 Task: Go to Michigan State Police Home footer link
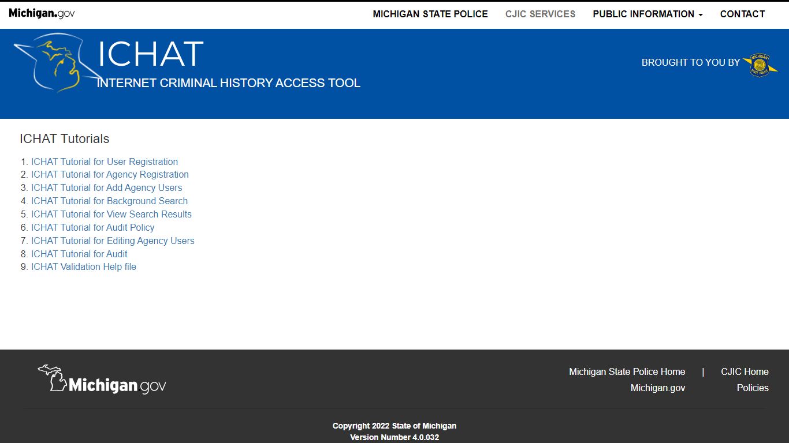coord(627,371)
